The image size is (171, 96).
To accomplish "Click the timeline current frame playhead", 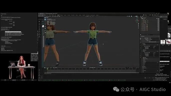I will click(47, 69).
